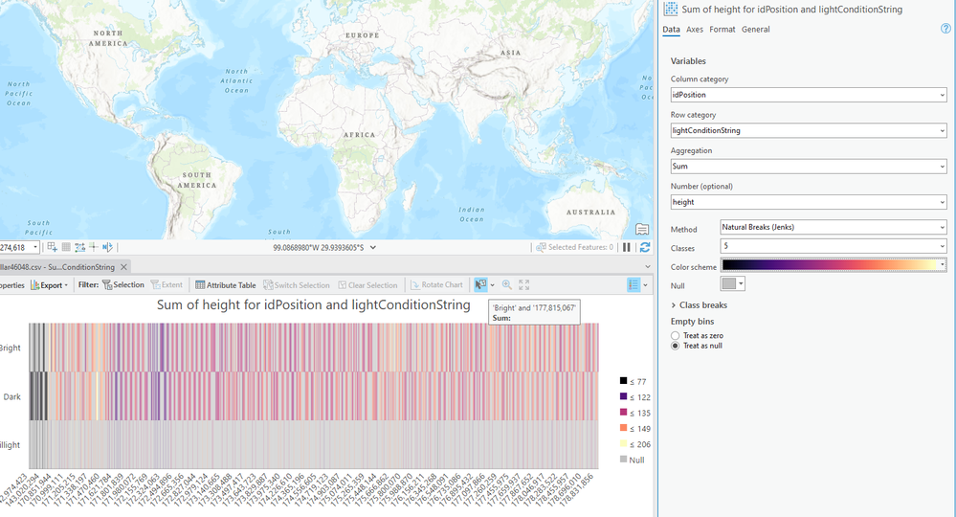Open the Attribute Table

tap(226, 285)
